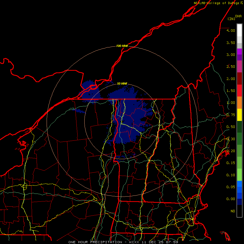Select the bright magenta legend swatch
The image size is (244, 244).
239,52
